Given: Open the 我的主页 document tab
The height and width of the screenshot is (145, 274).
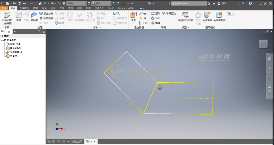Looking at the screenshot, I should point(77,141).
